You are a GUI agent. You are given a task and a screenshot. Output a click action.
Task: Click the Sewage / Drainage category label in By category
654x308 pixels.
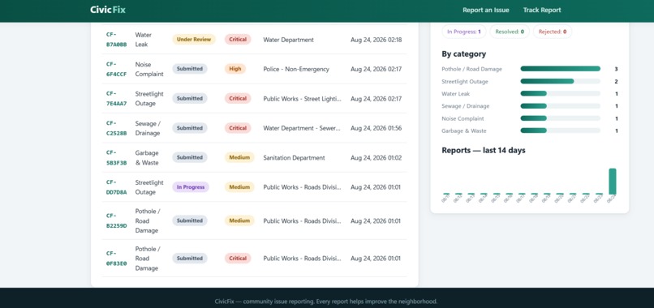pos(466,106)
